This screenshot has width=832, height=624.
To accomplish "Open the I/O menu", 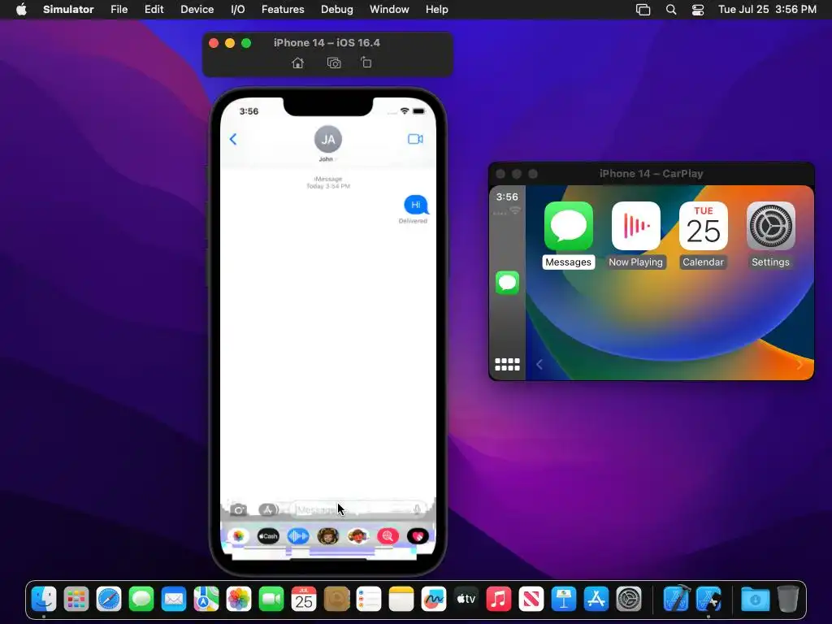I will [x=238, y=10].
